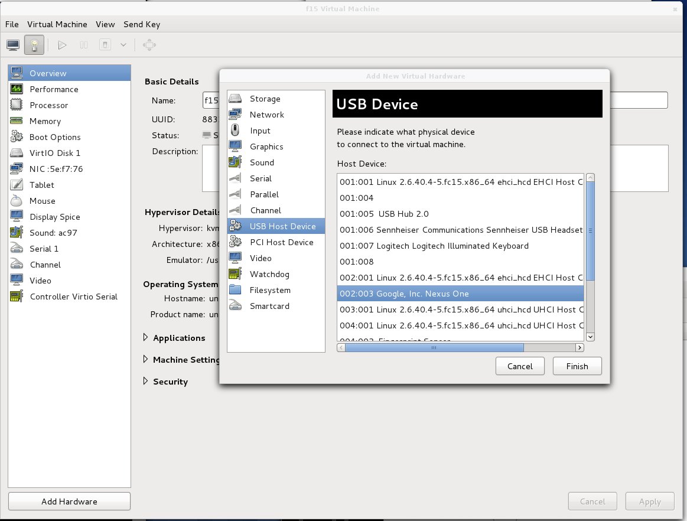Viewport: 687px width, 521px height.
Task: Open the View menu
Action: [105, 25]
